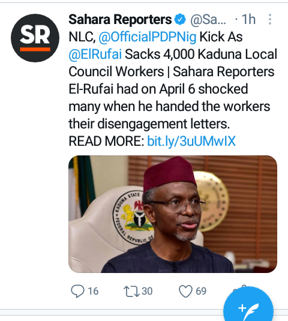
Task: Click the reply count 16
Action: click(x=93, y=291)
